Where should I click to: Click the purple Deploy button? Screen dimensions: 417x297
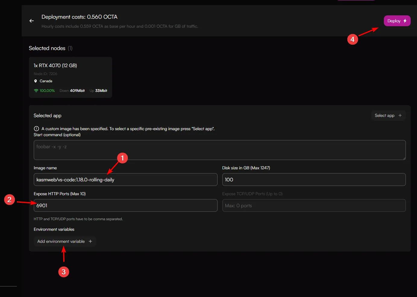tap(397, 21)
